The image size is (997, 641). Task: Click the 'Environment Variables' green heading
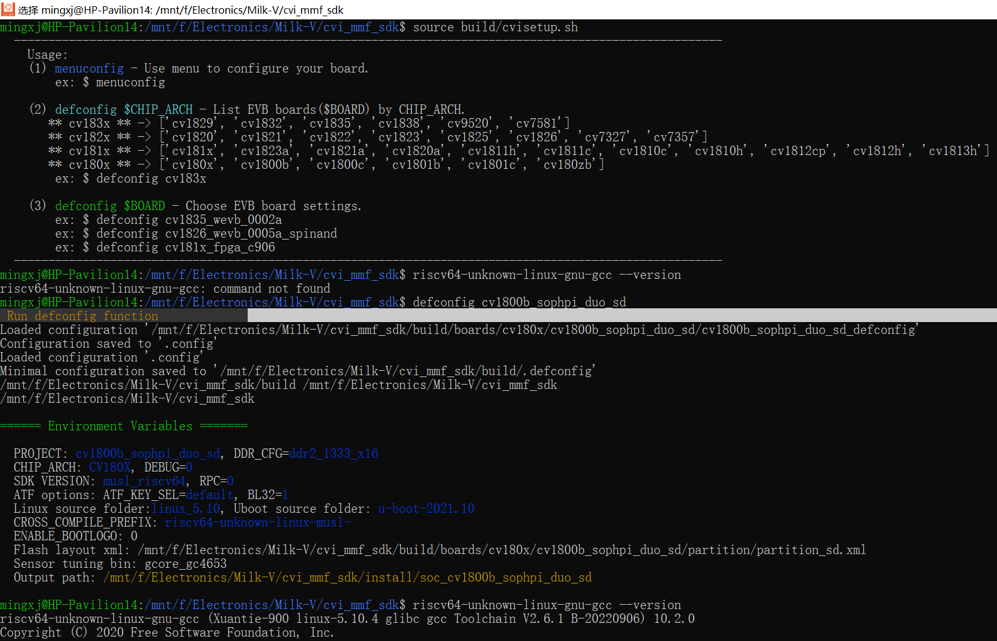[x=124, y=426]
